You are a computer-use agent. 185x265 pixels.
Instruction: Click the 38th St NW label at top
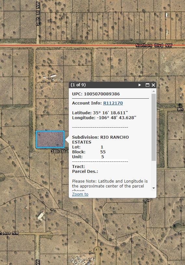pos(38,14)
